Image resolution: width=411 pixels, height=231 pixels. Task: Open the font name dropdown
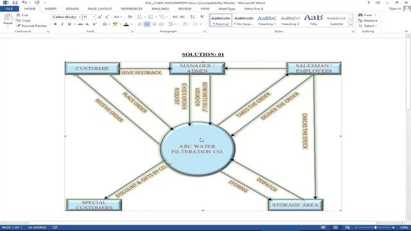point(80,17)
